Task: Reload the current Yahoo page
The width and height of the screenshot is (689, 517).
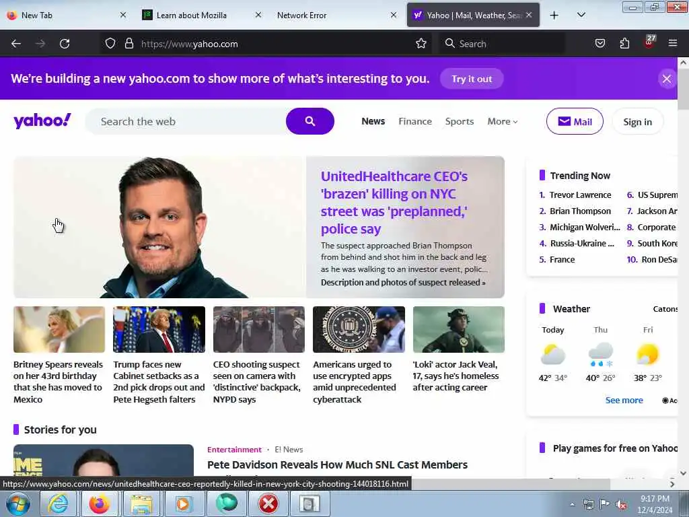Action: click(x=65, y=44)
